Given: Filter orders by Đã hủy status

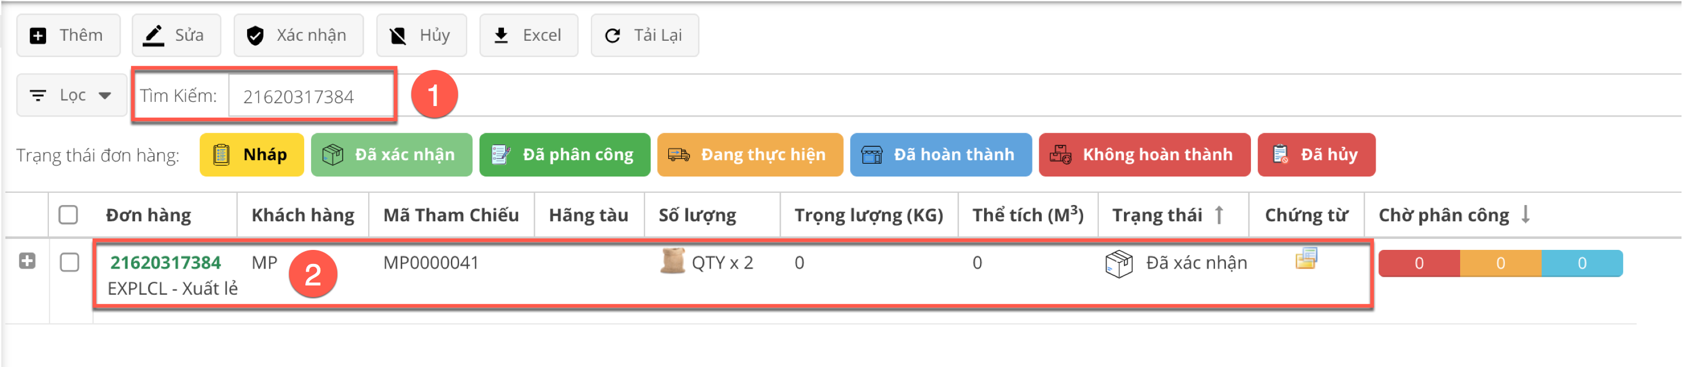Looking at the screenshot, I should pos(1316,155).
